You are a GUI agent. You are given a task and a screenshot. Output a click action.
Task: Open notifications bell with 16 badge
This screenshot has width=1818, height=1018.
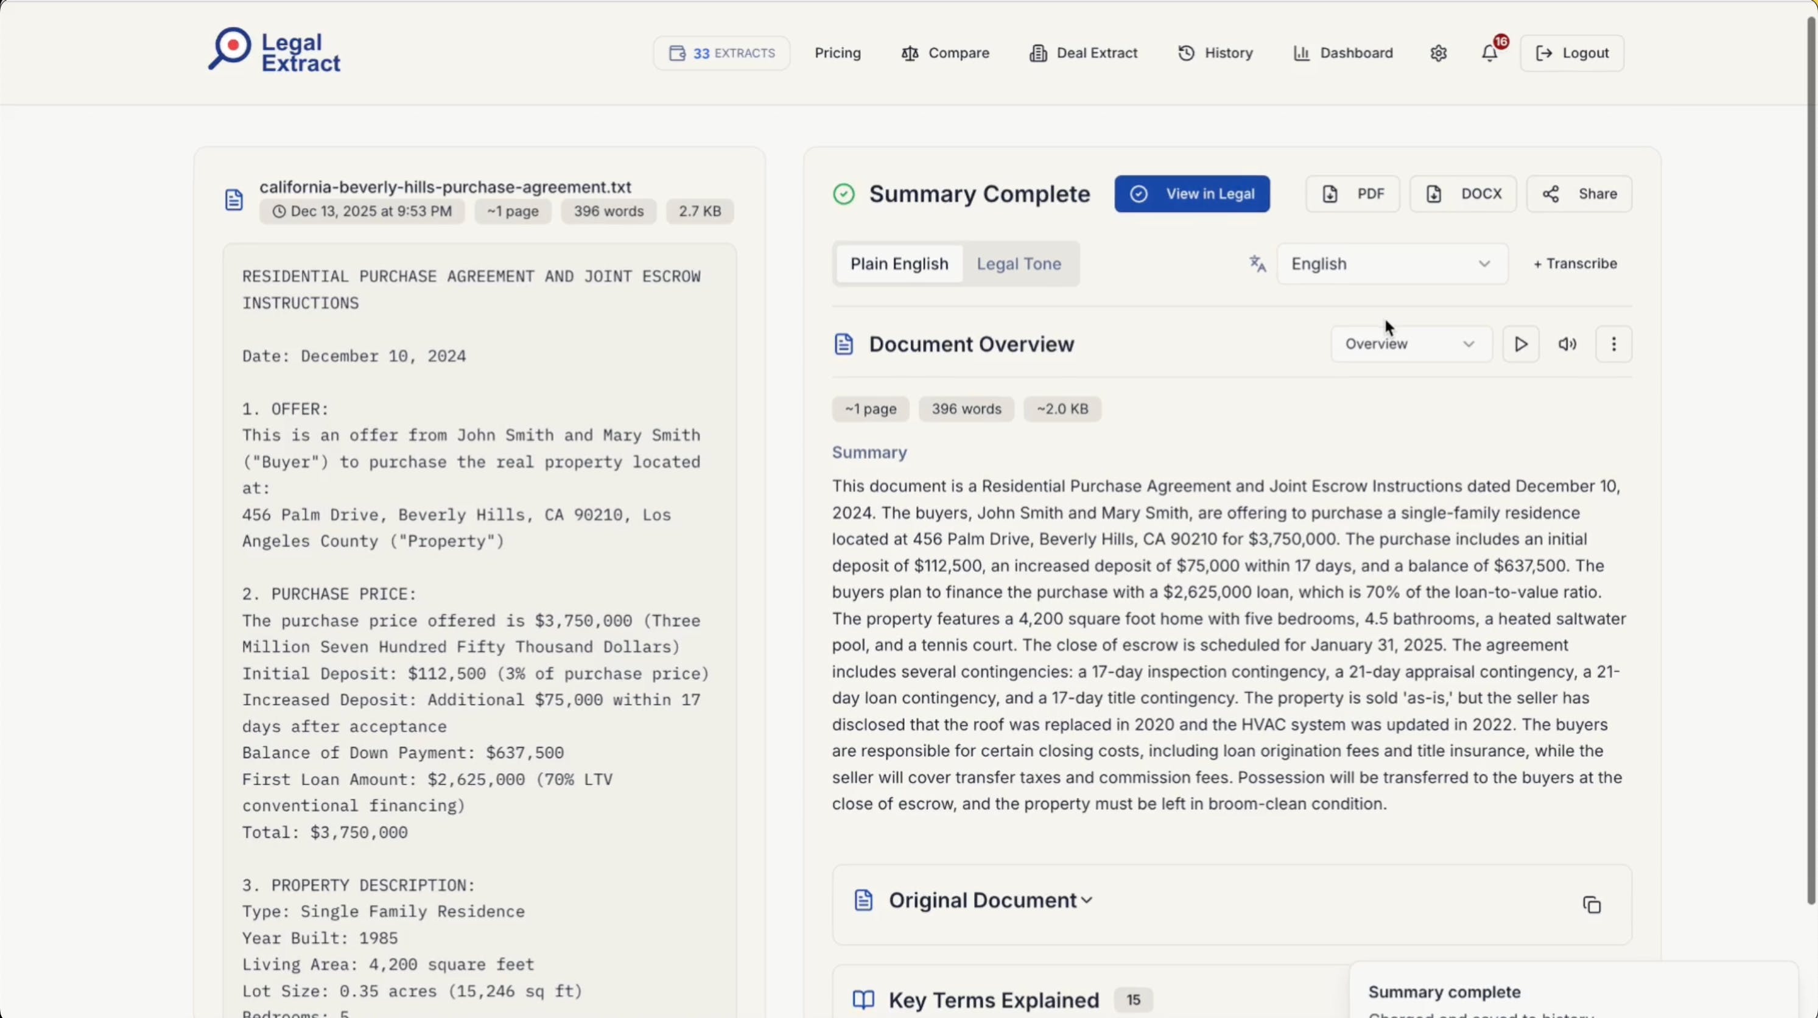coord(1489,53)
